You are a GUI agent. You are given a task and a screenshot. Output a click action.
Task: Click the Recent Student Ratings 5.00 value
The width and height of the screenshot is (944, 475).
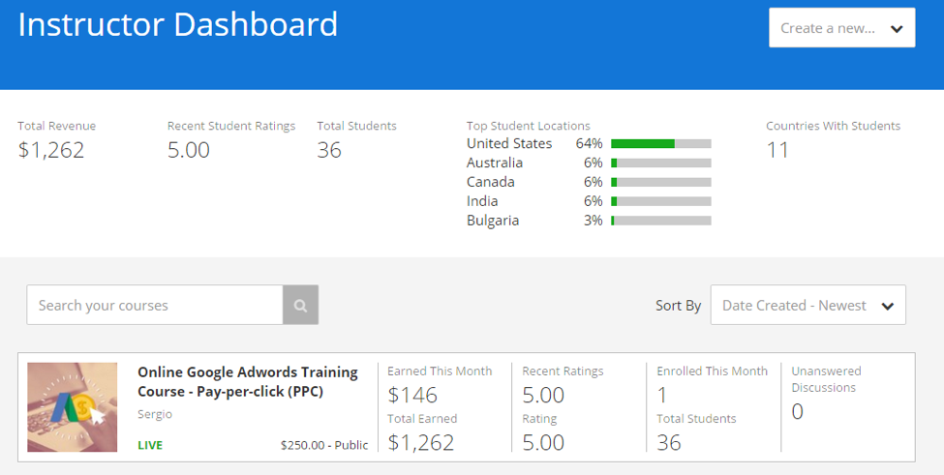coord(189,150)
